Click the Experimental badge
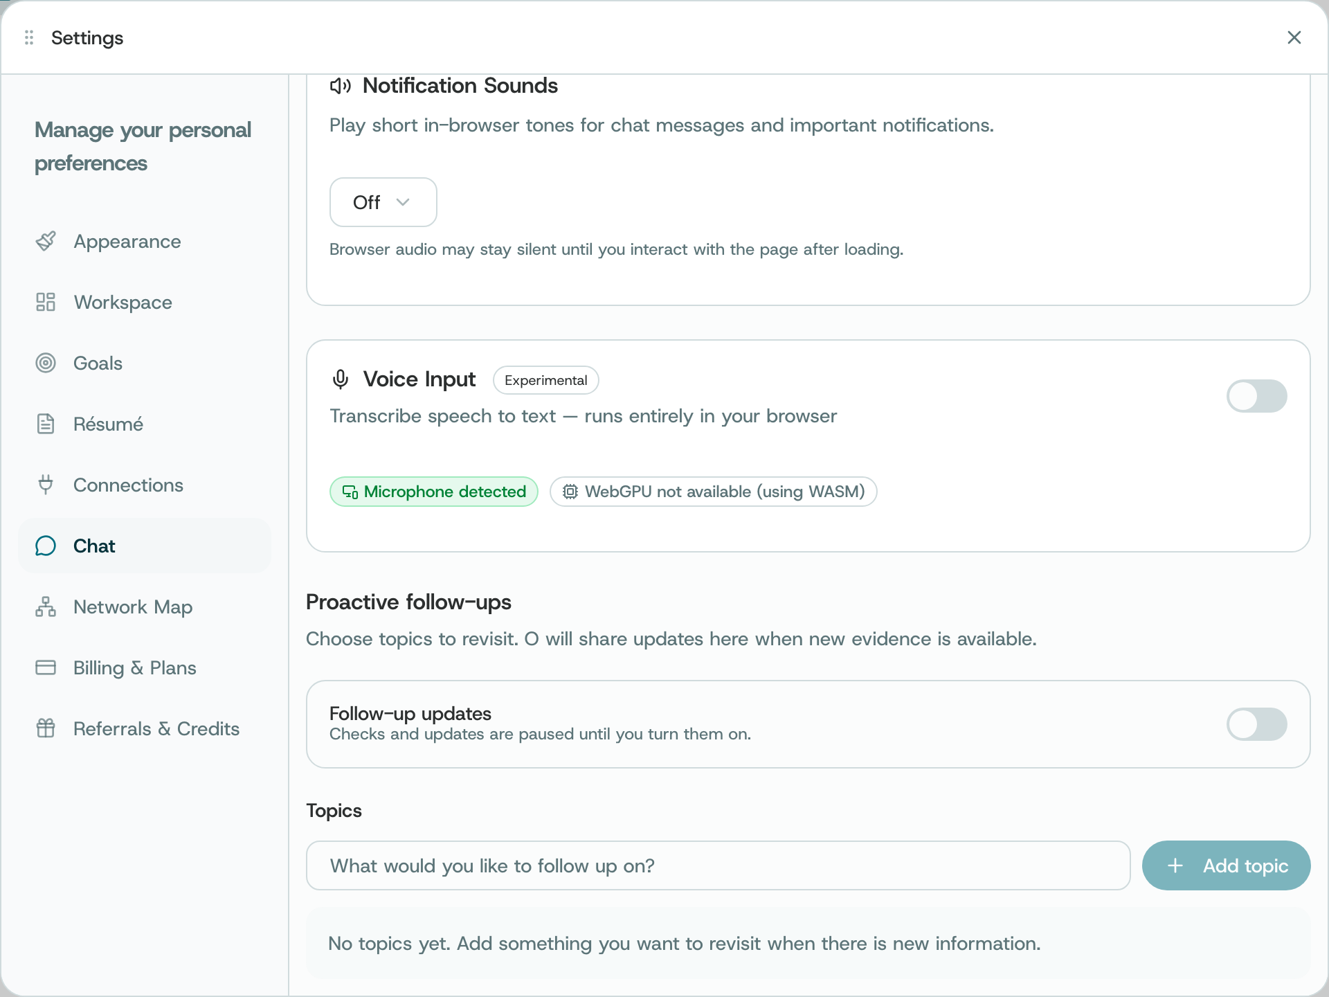Screen dimensions: 1329x997 546,380
